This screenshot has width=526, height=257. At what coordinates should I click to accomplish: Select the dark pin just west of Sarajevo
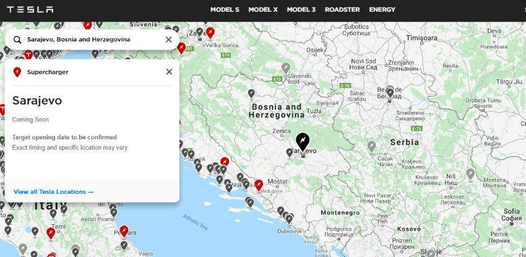pyautogui.click(x=290, y=153)
